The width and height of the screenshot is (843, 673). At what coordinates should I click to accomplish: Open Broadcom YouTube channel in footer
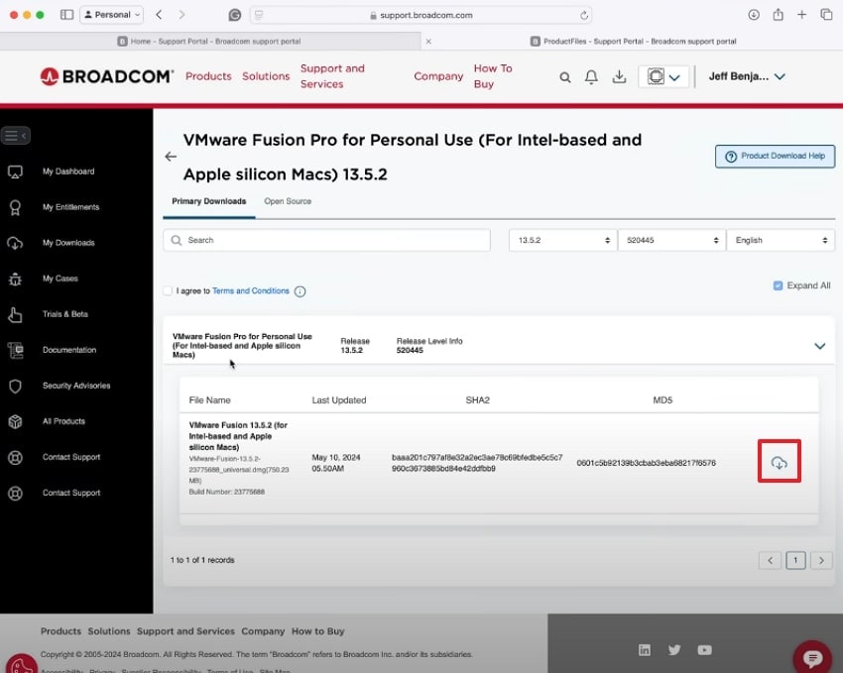pos(704,650)
